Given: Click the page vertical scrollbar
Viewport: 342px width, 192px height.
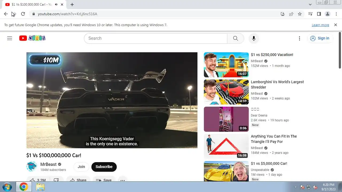Looking at the screenshot, I should click(x=340, y=50).
